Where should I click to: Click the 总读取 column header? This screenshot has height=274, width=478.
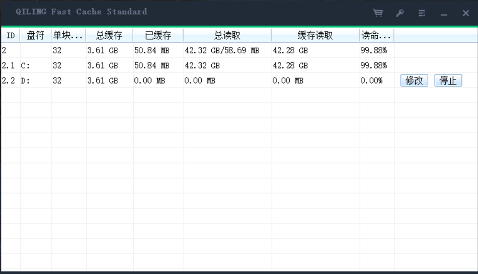pyautogui.click(x=227, y=35)
